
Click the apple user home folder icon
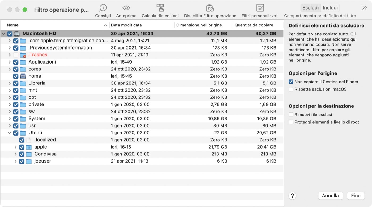pos(29,147)
